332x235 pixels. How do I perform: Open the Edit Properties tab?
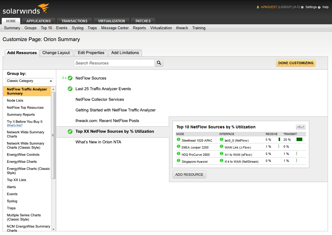click(x=91, y=53)
